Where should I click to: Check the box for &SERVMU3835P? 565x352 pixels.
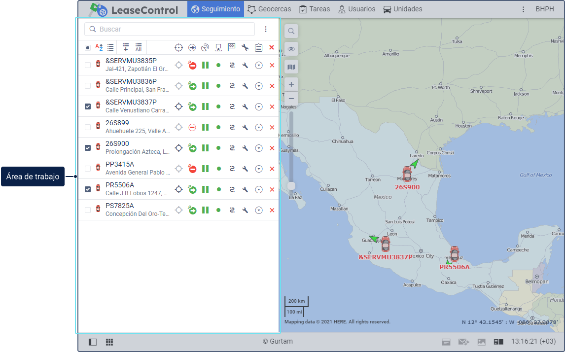point(88,65)
